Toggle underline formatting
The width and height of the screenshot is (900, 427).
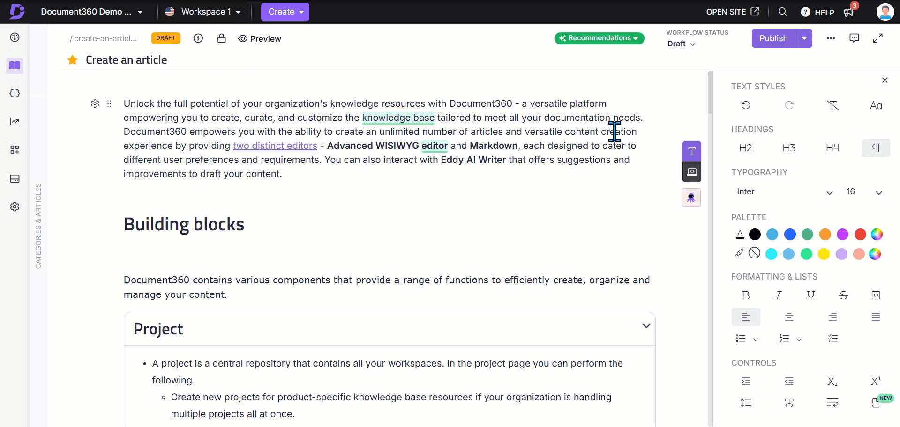point(811,295)
